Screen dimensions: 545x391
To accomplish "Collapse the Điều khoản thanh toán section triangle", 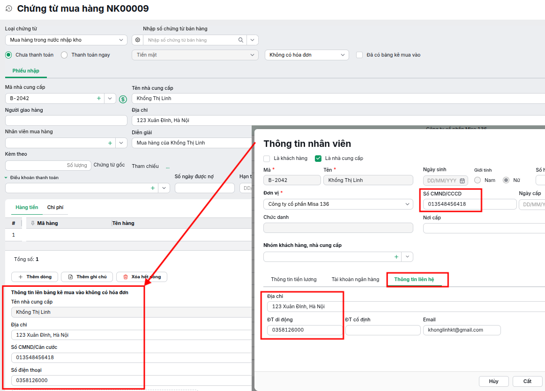I will [x=6, y=178].
